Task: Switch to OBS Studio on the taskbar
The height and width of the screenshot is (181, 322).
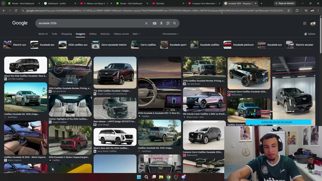Action: pos(176,177)
